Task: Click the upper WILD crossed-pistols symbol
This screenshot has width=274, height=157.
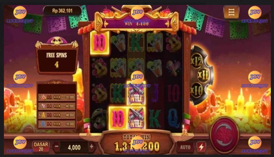Action: pyautogui.click(x=136, y=93)
